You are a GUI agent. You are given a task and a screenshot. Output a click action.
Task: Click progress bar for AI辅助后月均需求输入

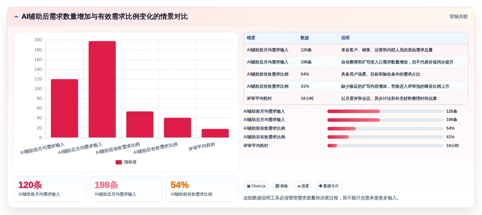385,120
